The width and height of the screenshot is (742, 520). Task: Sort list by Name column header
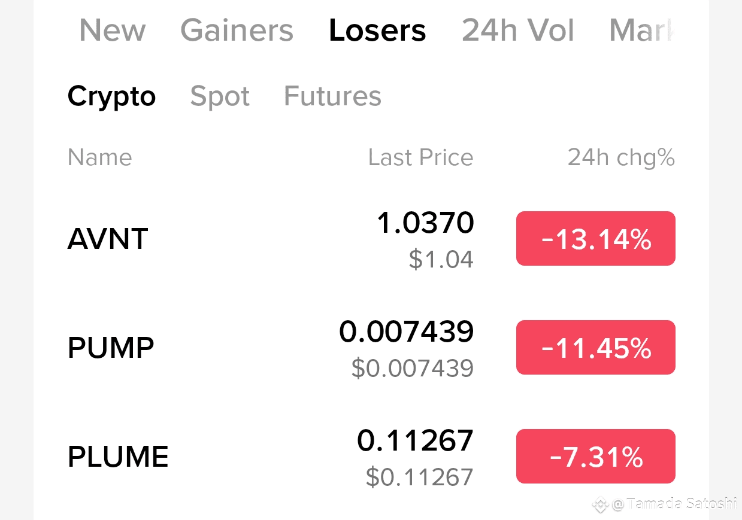(99, 157)
